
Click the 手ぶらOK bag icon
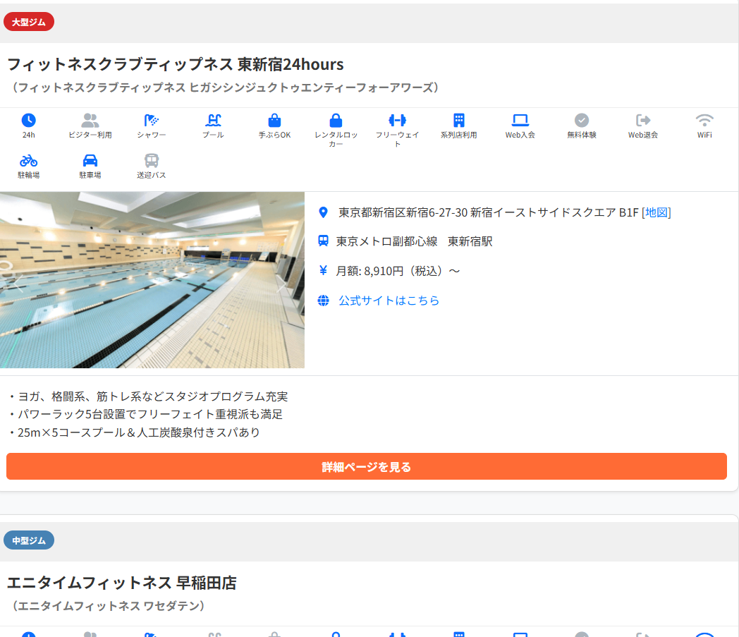point(274,120)
